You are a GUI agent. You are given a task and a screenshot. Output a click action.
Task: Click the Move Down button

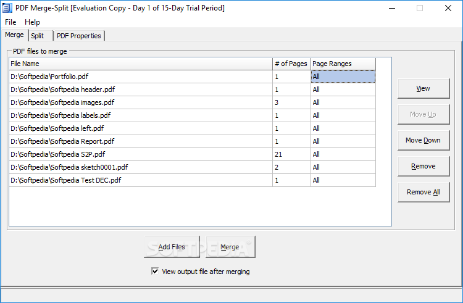click(423, 141)
